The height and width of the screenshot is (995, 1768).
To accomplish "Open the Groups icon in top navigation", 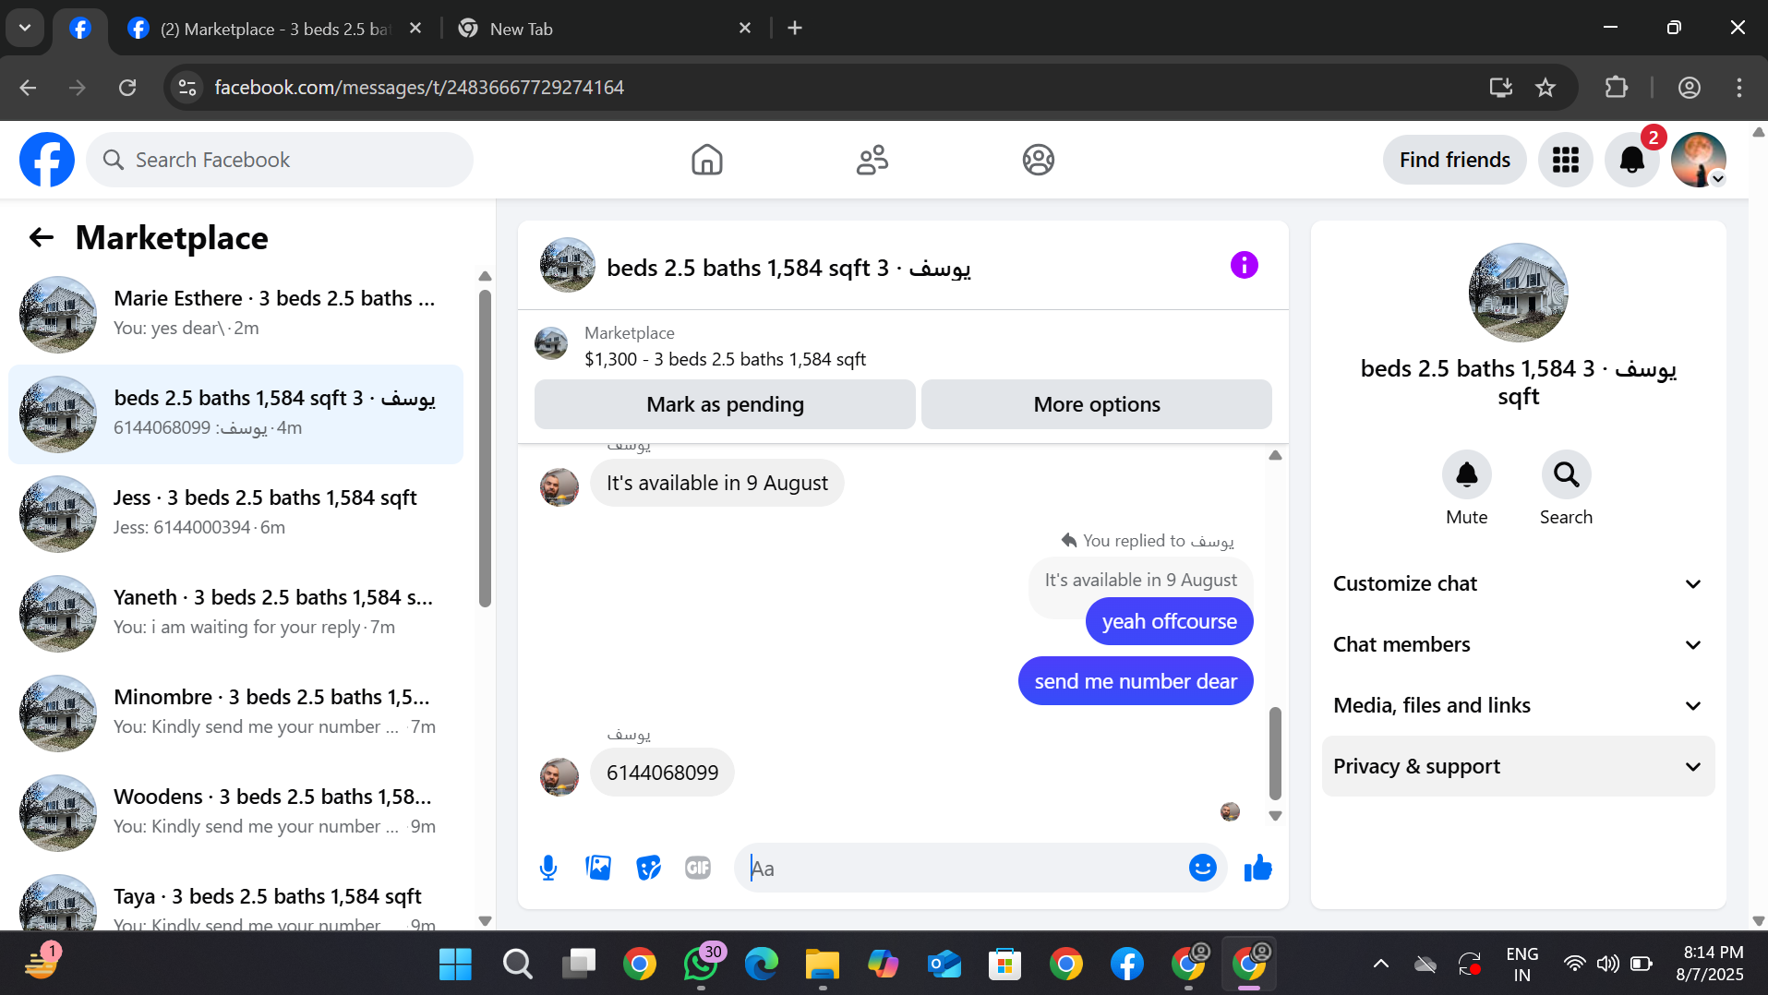I will 1039,160.
